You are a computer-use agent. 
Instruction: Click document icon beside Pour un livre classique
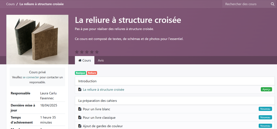tap(80, 117)
